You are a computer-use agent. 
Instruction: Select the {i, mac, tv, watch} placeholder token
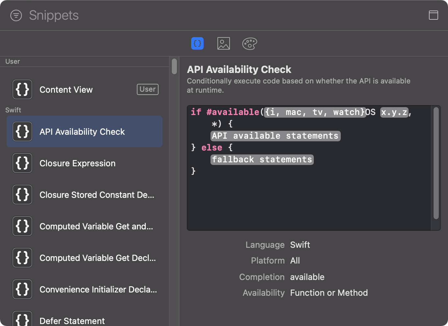coord(315,112)
